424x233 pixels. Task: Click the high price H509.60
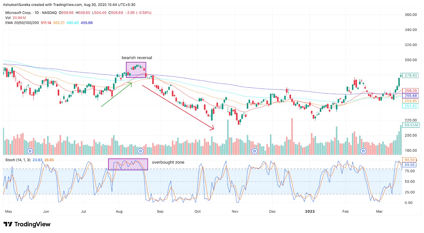tap(83, 13)
